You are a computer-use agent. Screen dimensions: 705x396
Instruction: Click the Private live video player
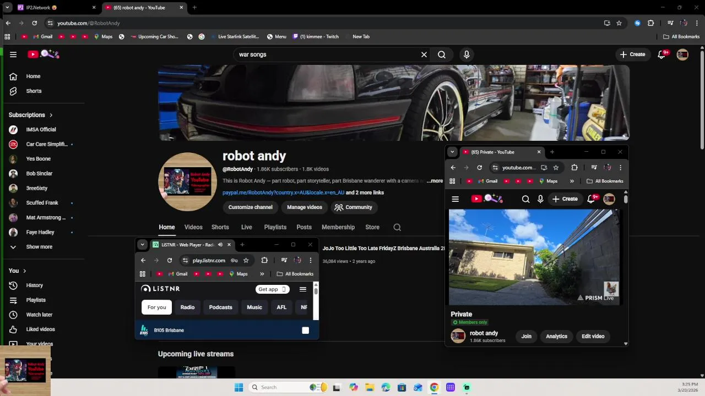point(534,257)
